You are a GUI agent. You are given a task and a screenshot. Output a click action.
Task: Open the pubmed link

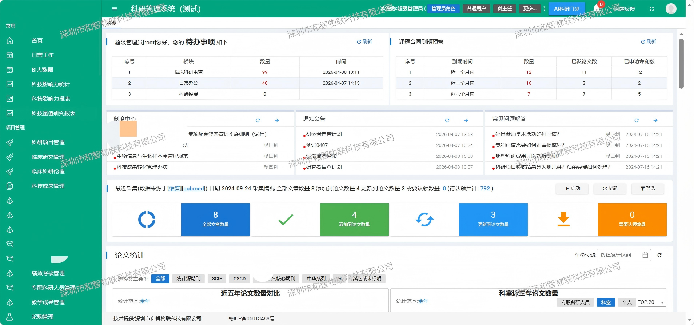tap(194, 189)
